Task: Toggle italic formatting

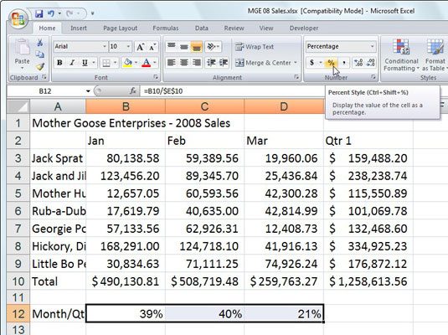Action: click(x=72, y=63)
